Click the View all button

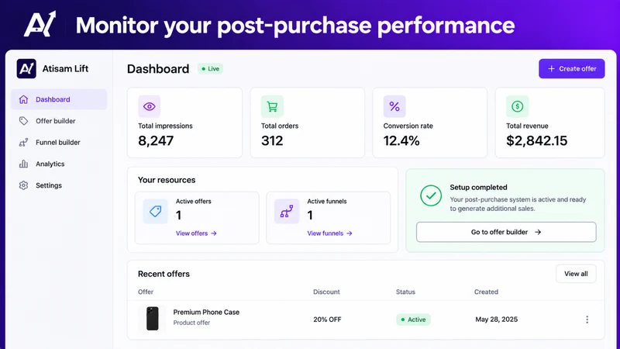point(576,274)
